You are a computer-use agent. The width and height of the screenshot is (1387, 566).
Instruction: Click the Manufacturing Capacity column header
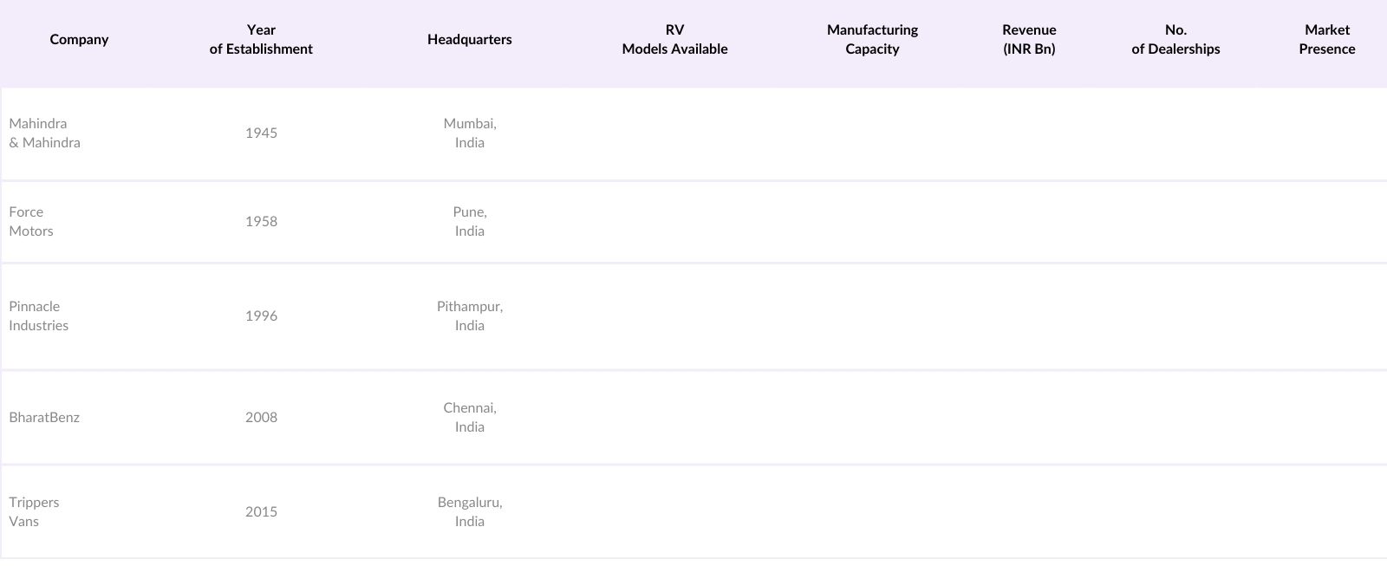(872, 40)
